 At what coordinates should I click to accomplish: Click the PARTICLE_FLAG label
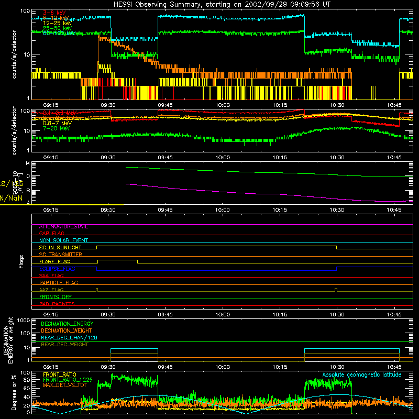[x=59, y=282]
